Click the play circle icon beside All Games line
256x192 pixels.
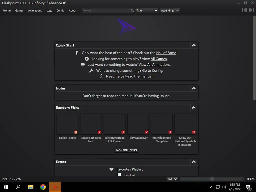coord(87,58)
